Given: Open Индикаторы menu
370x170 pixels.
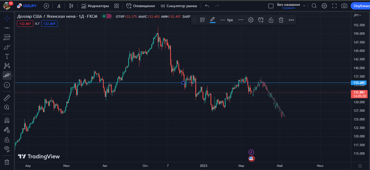Looking at the screenshot, I should [x=95, y=6].
